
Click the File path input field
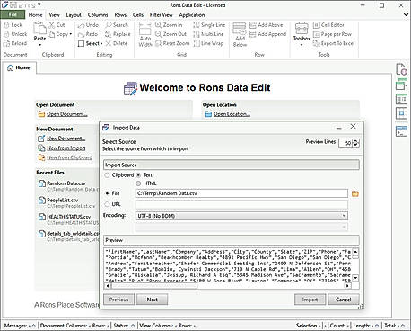click(x=241, y=193)
